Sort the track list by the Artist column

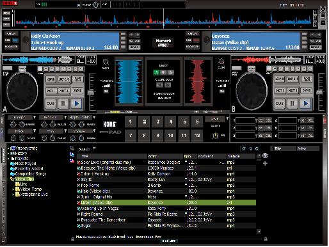pos(165,156)
